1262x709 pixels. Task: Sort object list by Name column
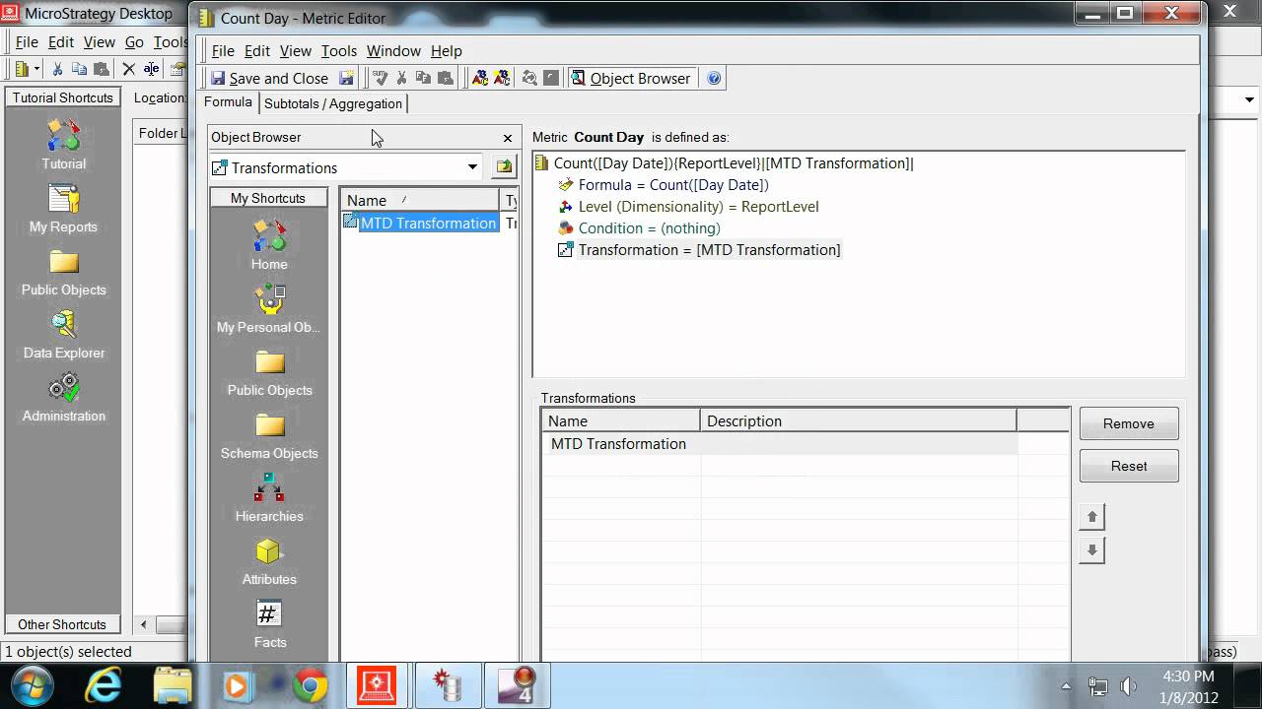coord(420,200)
